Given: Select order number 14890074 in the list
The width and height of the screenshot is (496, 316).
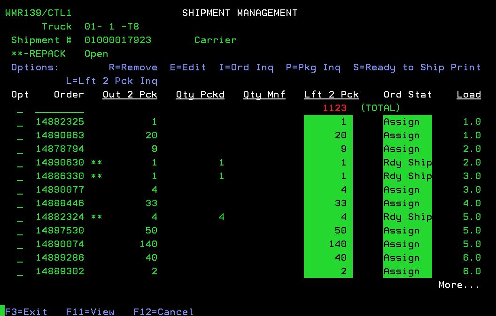Looking at the screenshot, I should (x=60, y=244).
